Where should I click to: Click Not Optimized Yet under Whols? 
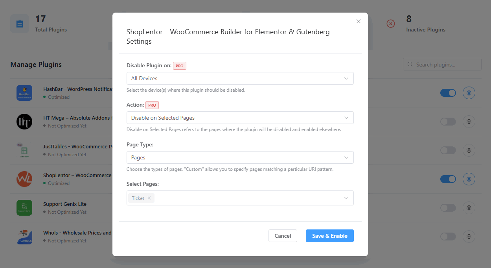[67, 241]
